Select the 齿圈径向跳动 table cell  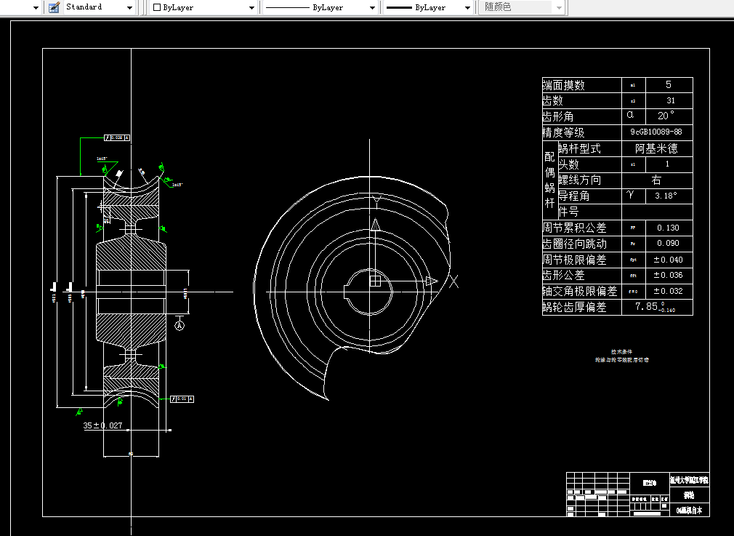(x=582, y=244)
